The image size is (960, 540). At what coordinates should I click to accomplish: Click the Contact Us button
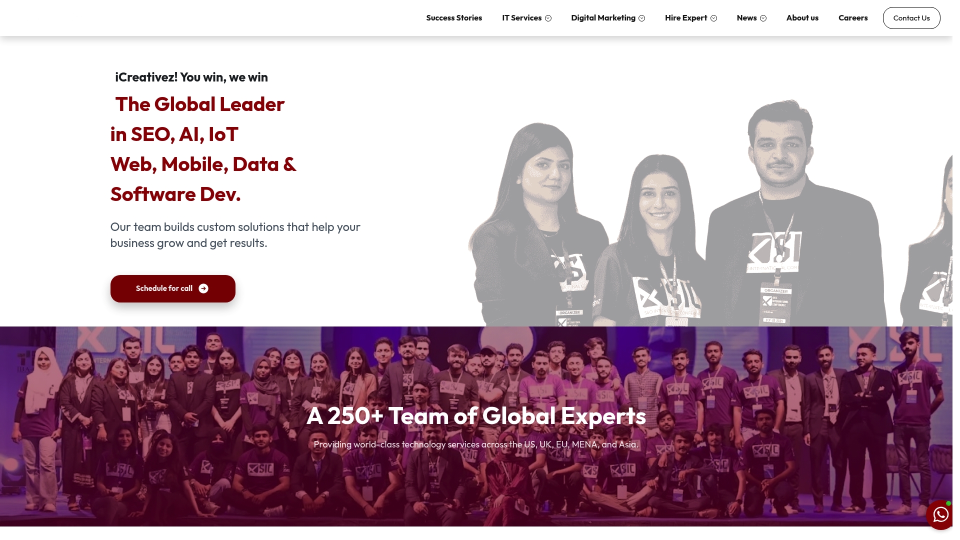coord(911,18)
